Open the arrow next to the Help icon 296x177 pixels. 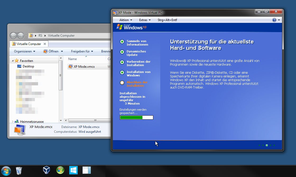click(279, 20)
